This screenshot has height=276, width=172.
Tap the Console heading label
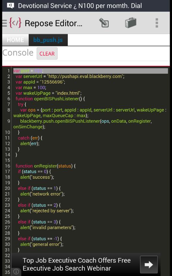click(x=18, y=53)
